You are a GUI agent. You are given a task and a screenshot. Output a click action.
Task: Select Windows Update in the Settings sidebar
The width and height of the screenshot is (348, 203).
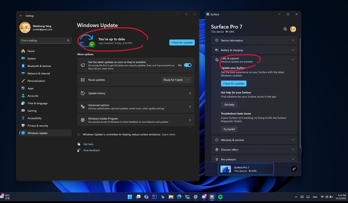[46, 133]
